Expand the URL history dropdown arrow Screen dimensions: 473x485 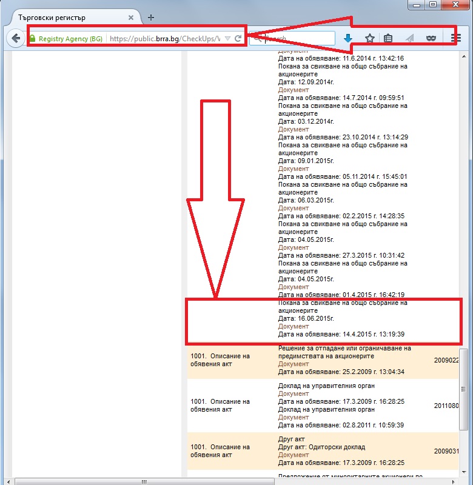(227, 38)
